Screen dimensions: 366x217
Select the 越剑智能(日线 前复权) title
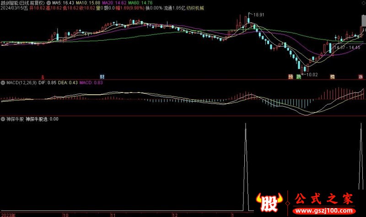pyautogui.click(x=22, y=3)
